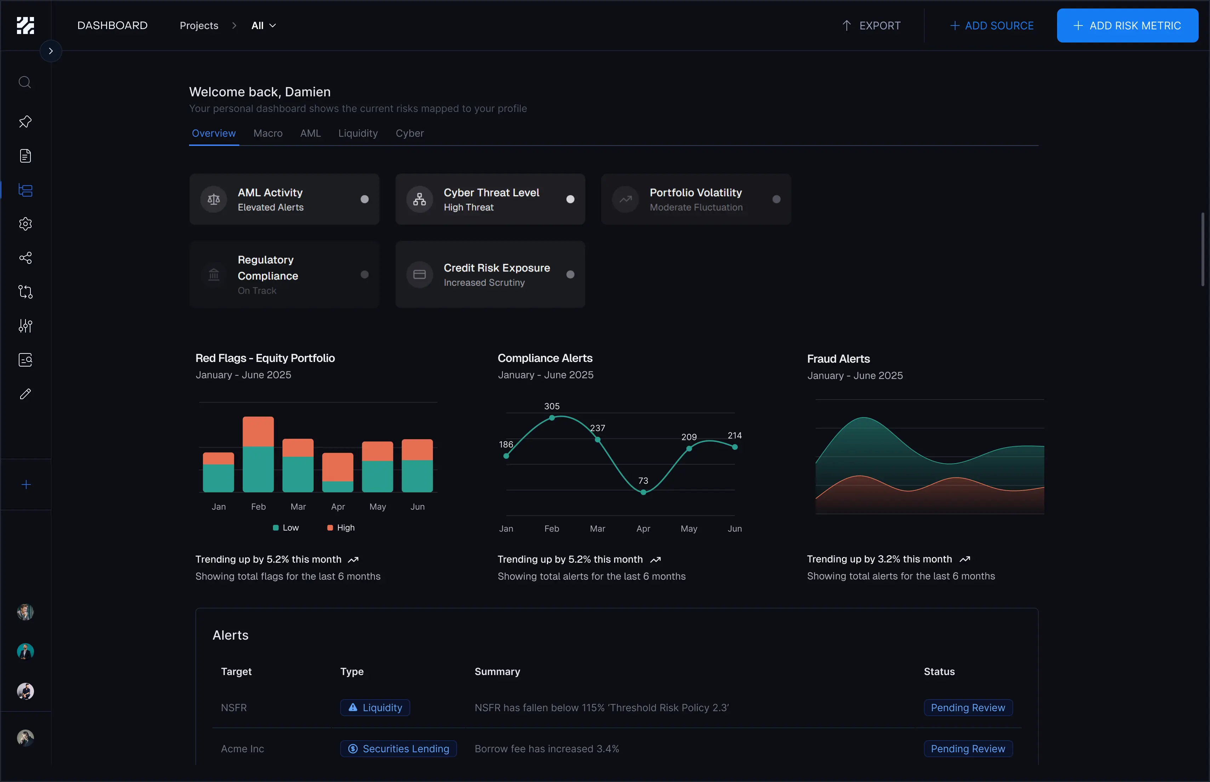Image resolution: width=1210 pixels, height=782 pixels.
Task: Open the Macro tab
Action: pyautogui.click(x=268, y=133)
